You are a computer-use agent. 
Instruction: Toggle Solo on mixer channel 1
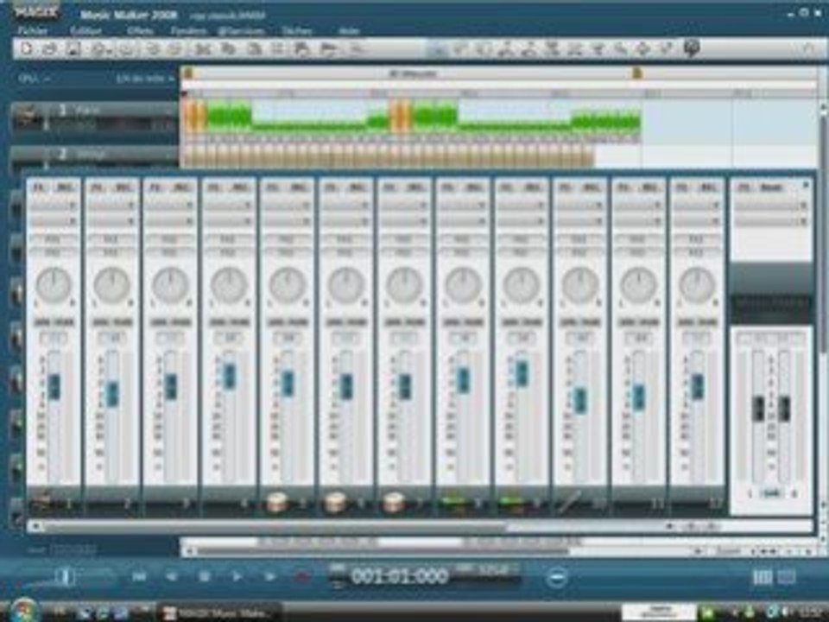pyautogui.click(x=42, y=322)
